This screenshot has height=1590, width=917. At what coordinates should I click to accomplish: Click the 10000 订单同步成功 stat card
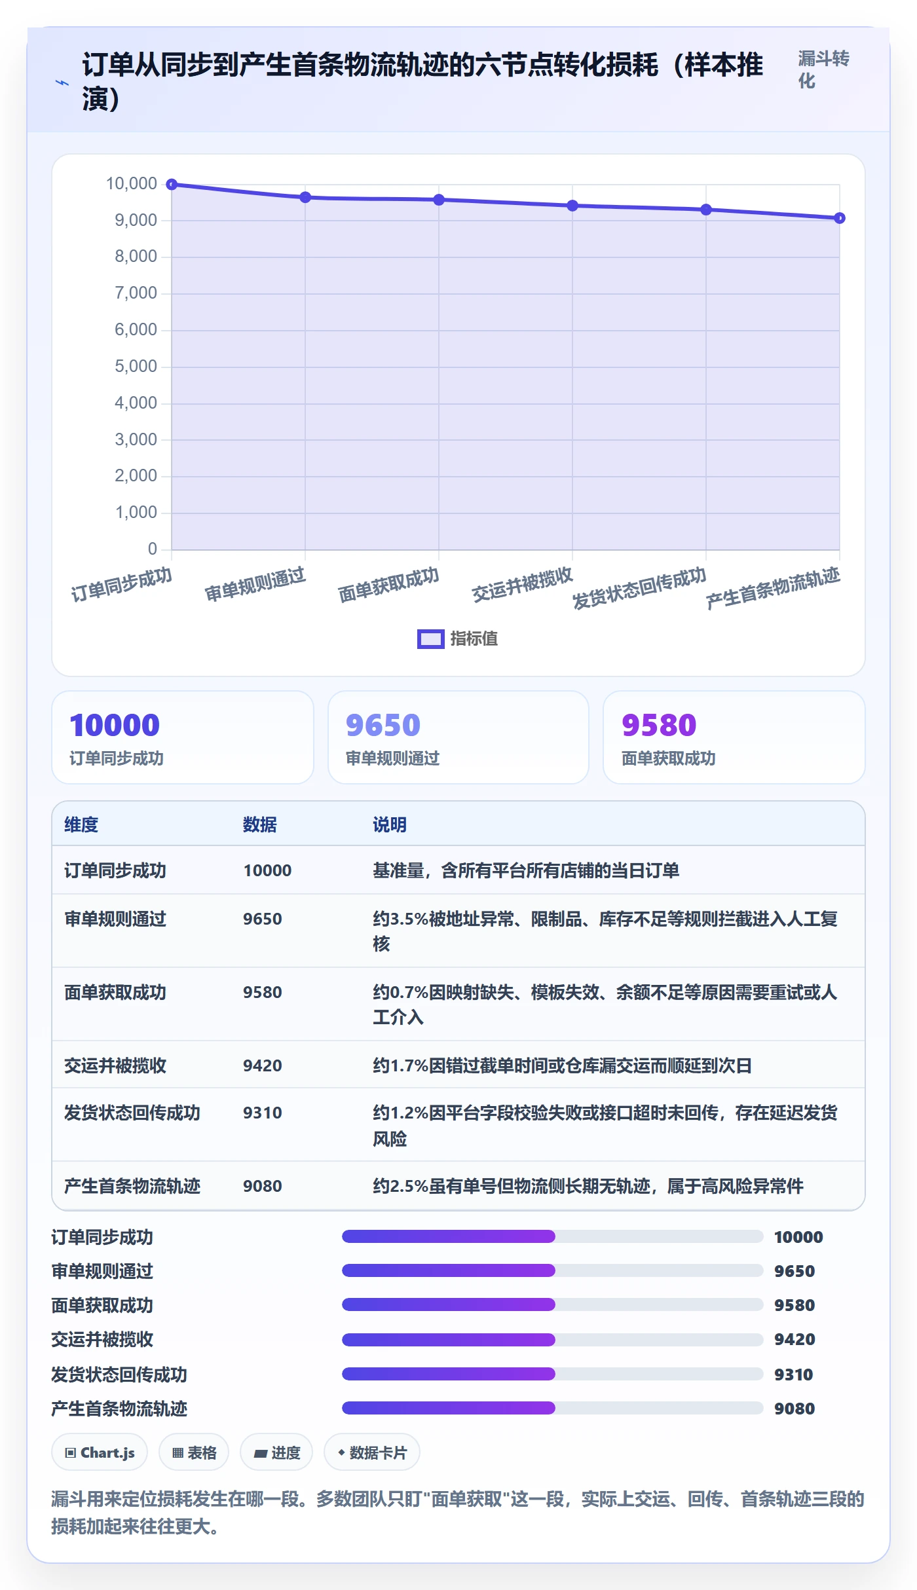[x=183, y=737]
